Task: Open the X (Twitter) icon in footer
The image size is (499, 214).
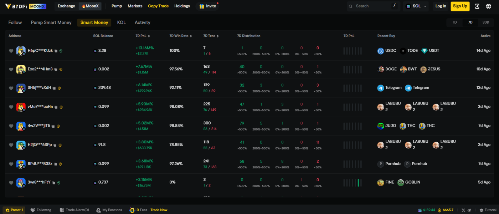Action: coord(463,210)
